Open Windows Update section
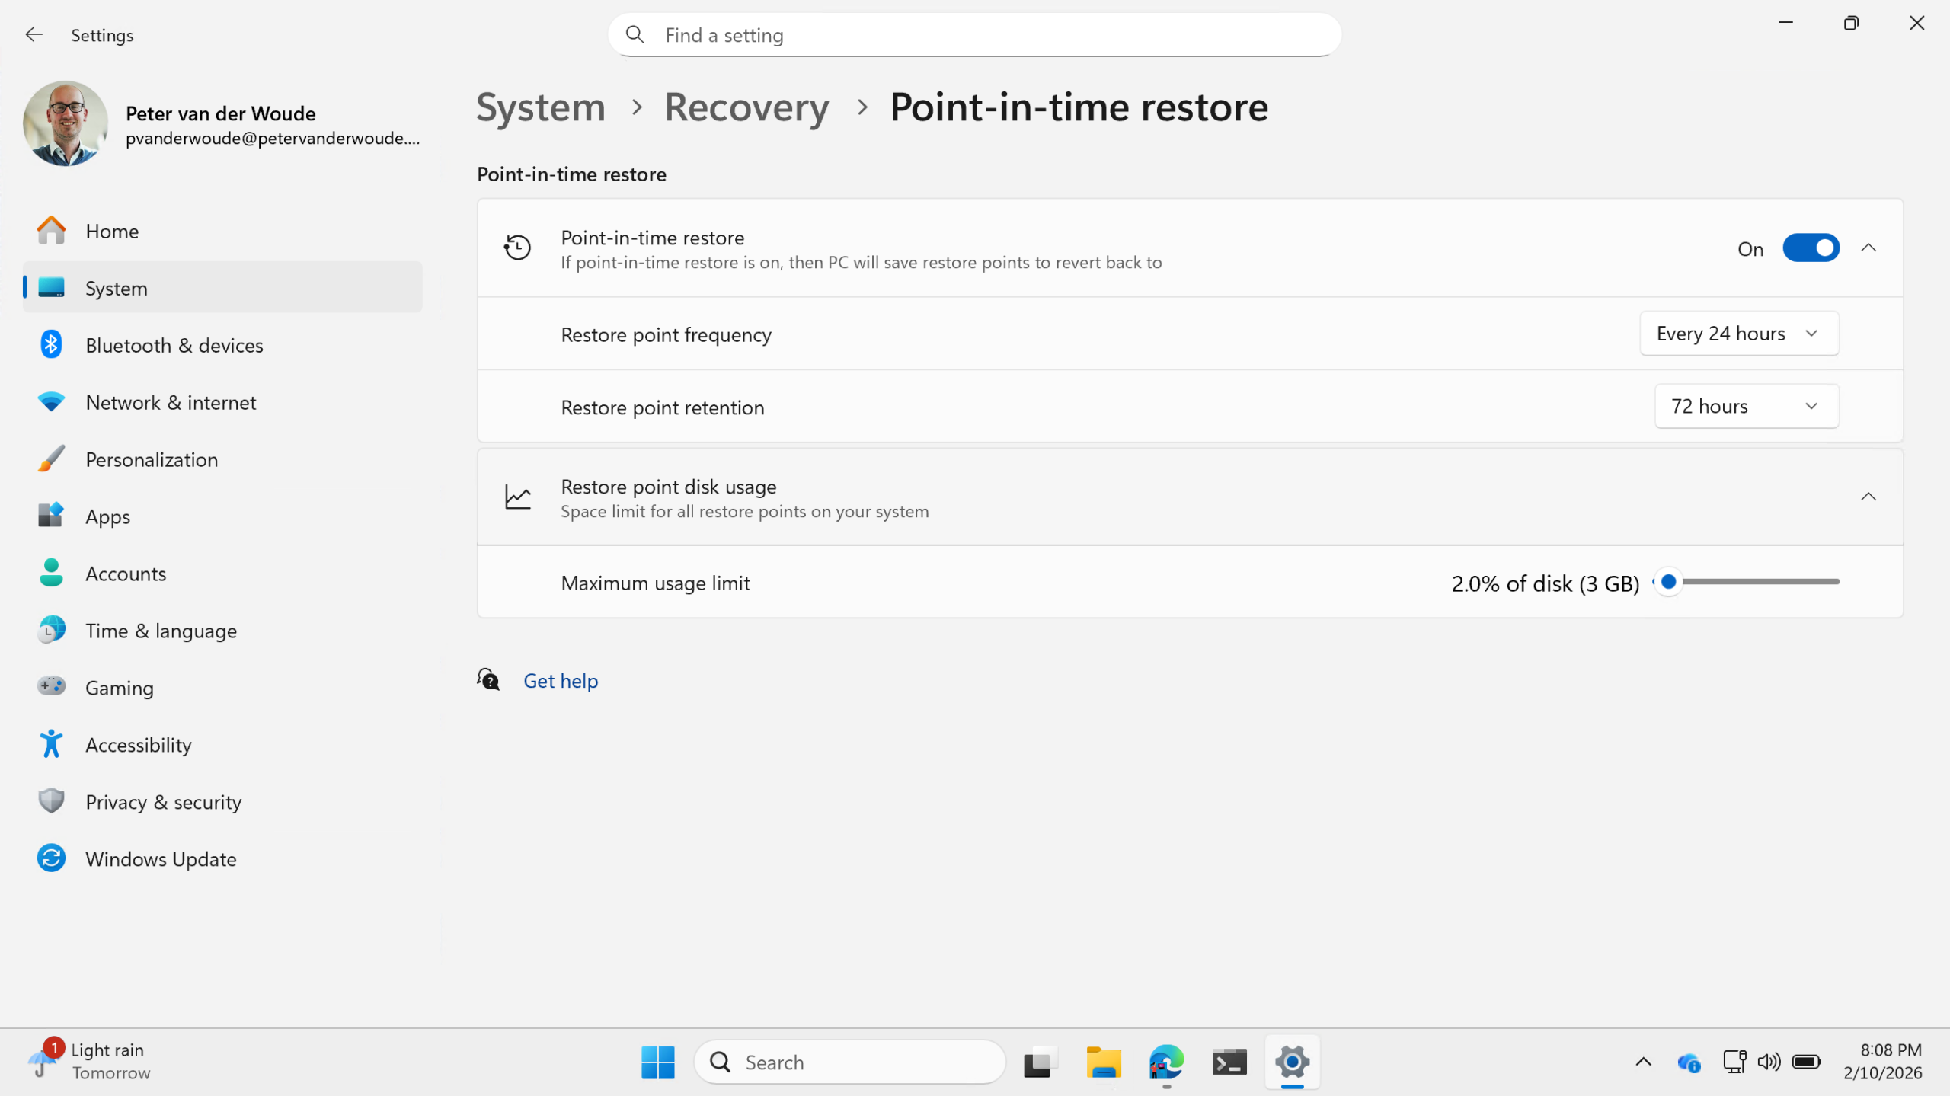 click(161, 859)
